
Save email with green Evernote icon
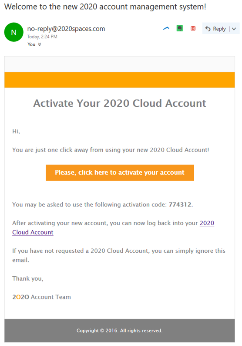pyautogui.click(x=180, y=28)
